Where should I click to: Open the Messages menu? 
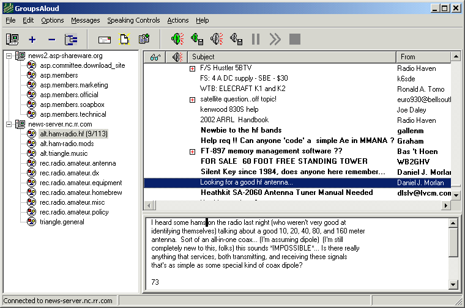[85, 20]
